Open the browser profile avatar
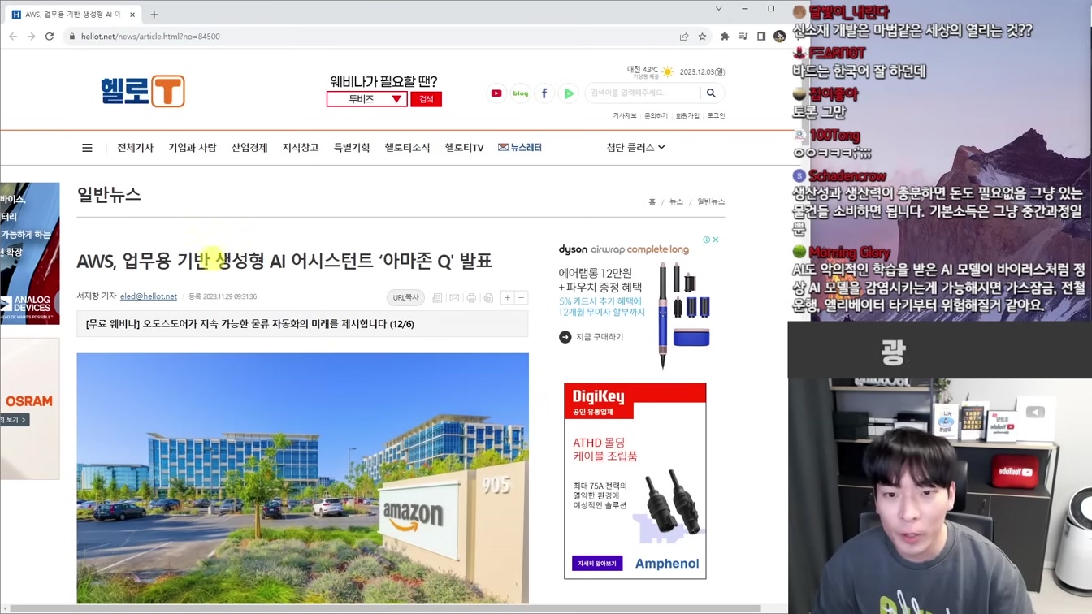Viewport: 1092px width, 614px height. (779, 37)
